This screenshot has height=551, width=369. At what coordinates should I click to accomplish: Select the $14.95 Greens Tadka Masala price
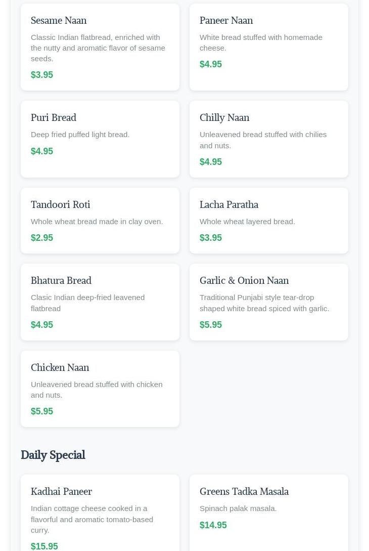click(x=213, y=525)
